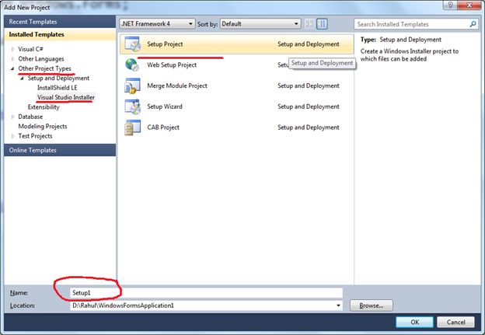Select Database in the tree
The image size is (485, 335).
[30, 117]
